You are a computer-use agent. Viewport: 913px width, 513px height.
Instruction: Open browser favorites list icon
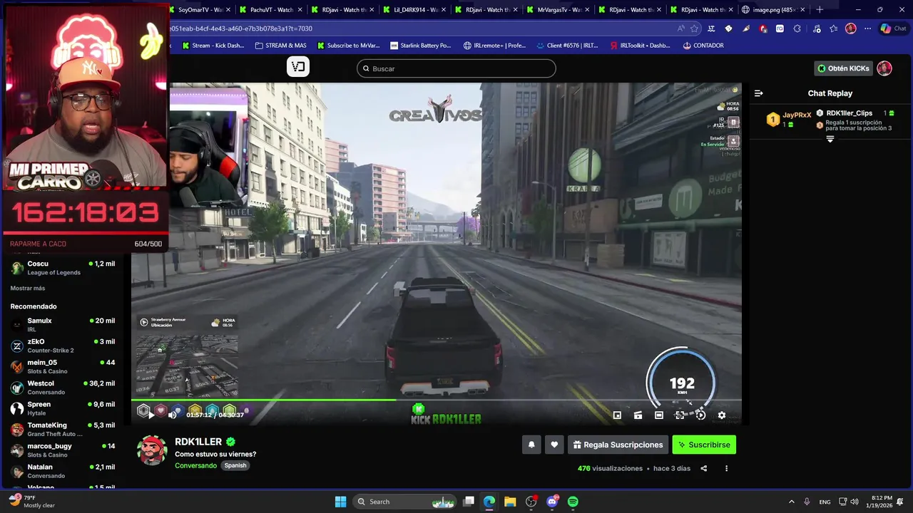833,28
